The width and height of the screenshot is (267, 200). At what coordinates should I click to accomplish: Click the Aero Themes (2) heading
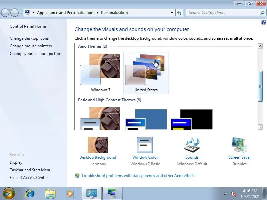click(x=92, y=46)
